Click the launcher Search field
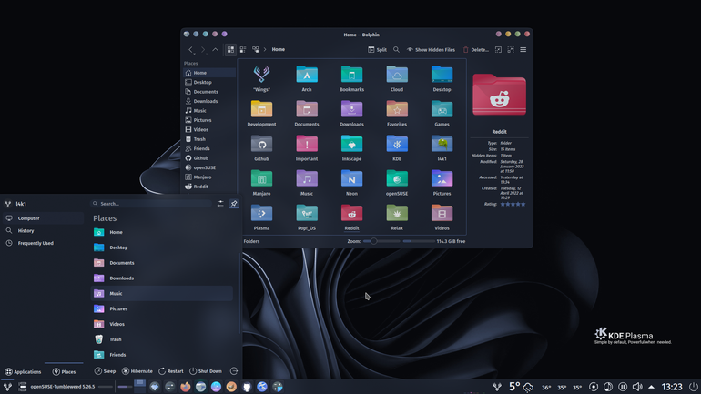Viewport: 701px width, 394px height. point(151,204)
